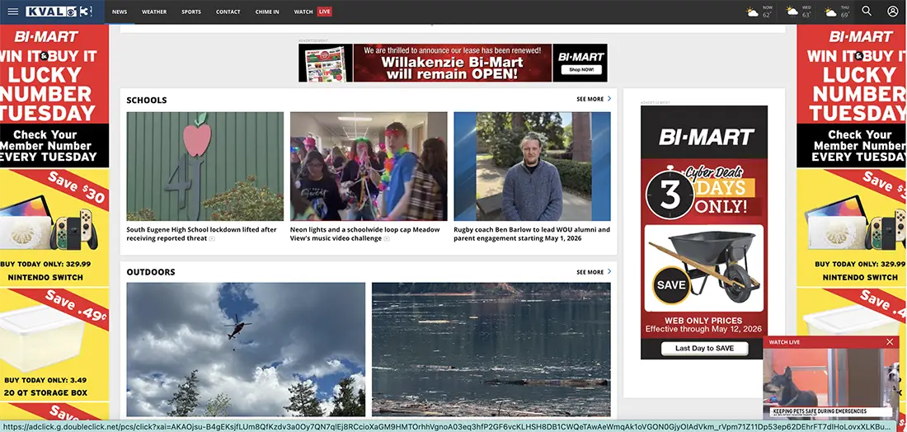
Task: Open the user account profile icon
Action: [x=892, y=11]
